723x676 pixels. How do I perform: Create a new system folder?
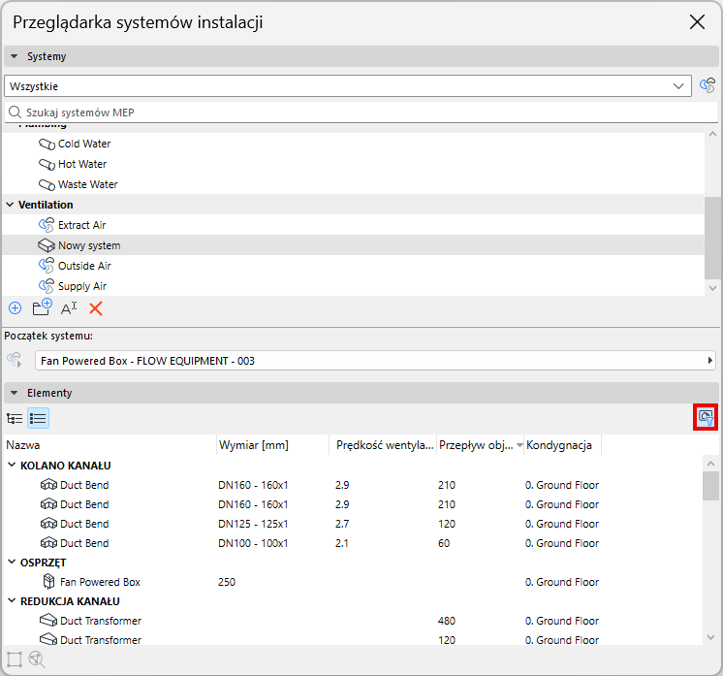pyautogui.click(x=42, y=307)
